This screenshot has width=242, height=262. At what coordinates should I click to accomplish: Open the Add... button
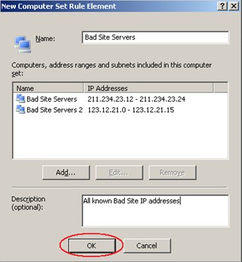(x=66, y=172)
